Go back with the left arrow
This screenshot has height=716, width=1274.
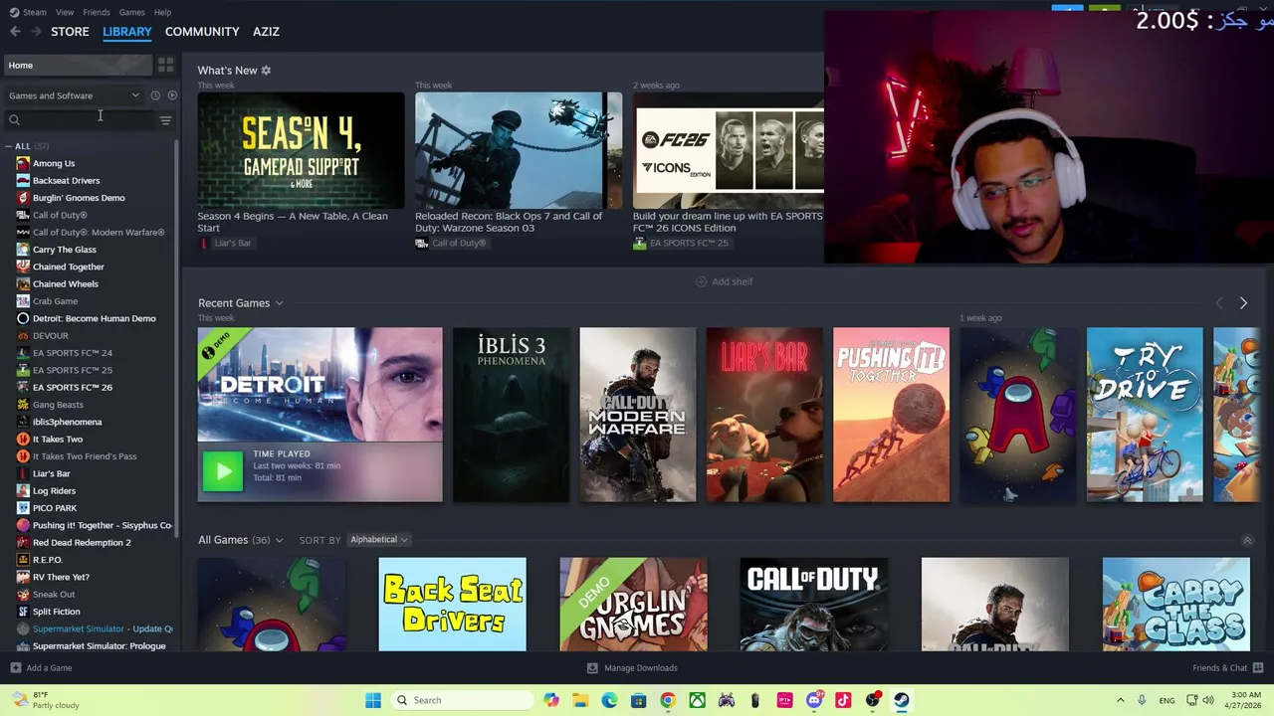(15, 32)
